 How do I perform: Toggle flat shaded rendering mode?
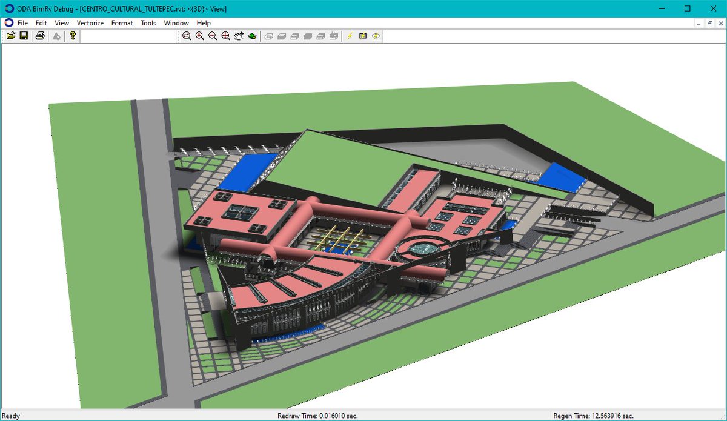(x=294, y=36)
